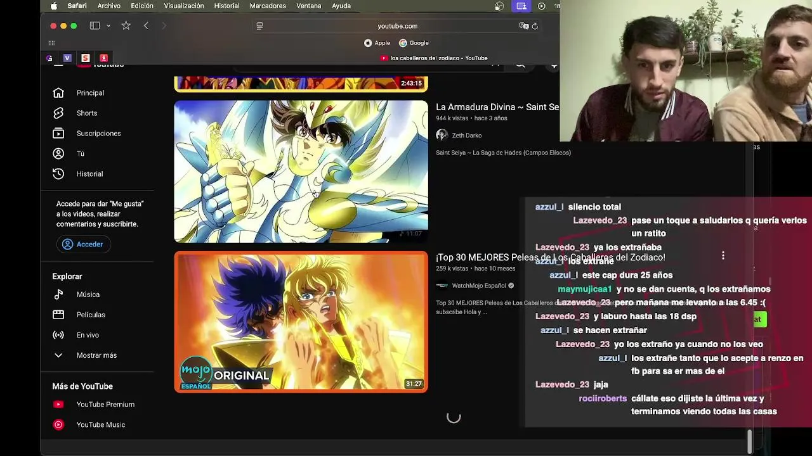
Task: Click Top 30 MEJORES Peleas video title
Action: pyautogui.click(x=550, y=257)
